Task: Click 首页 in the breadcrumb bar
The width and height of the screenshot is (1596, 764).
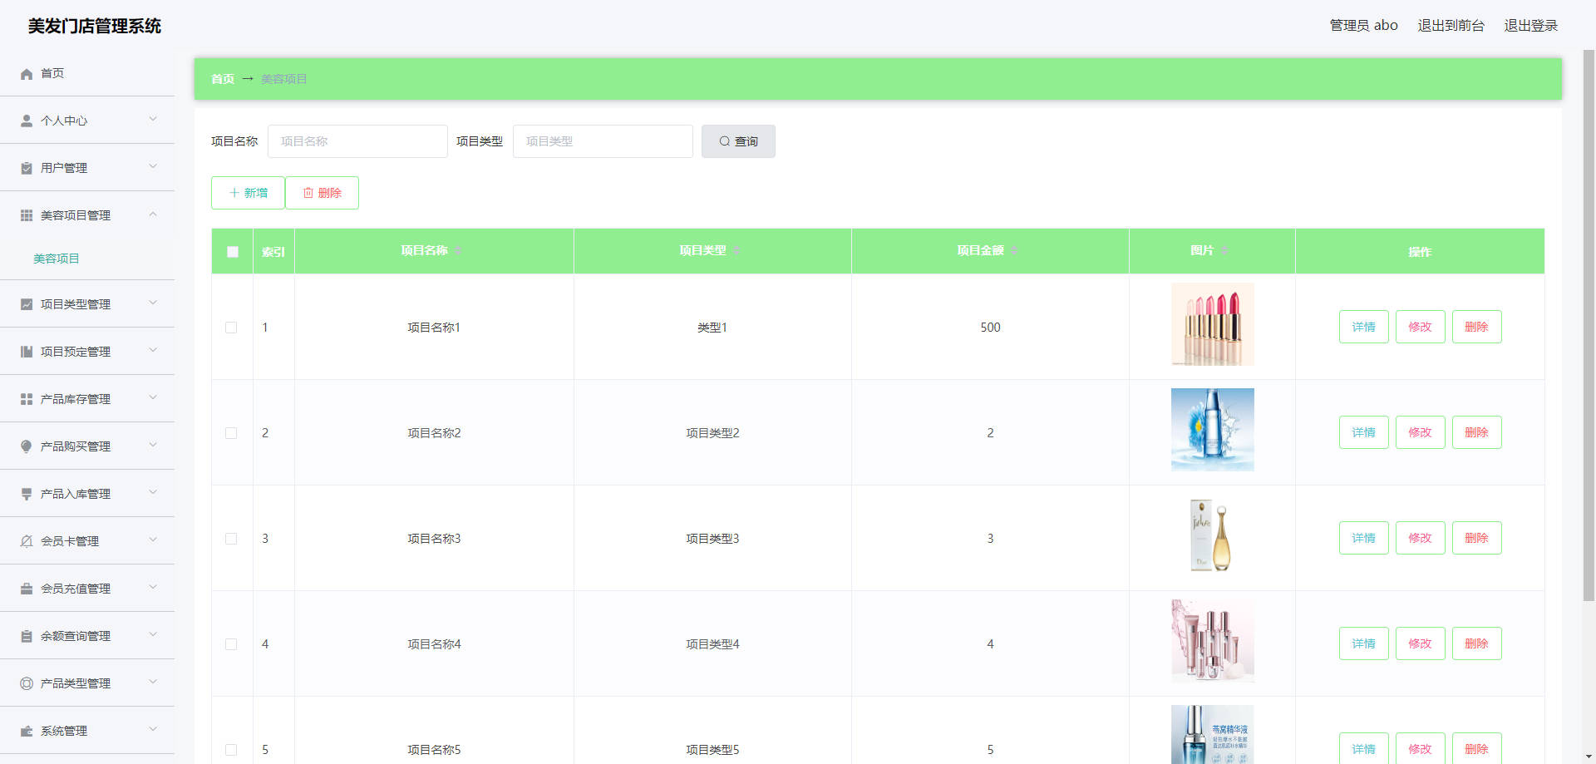Action: tap(223, 79)
